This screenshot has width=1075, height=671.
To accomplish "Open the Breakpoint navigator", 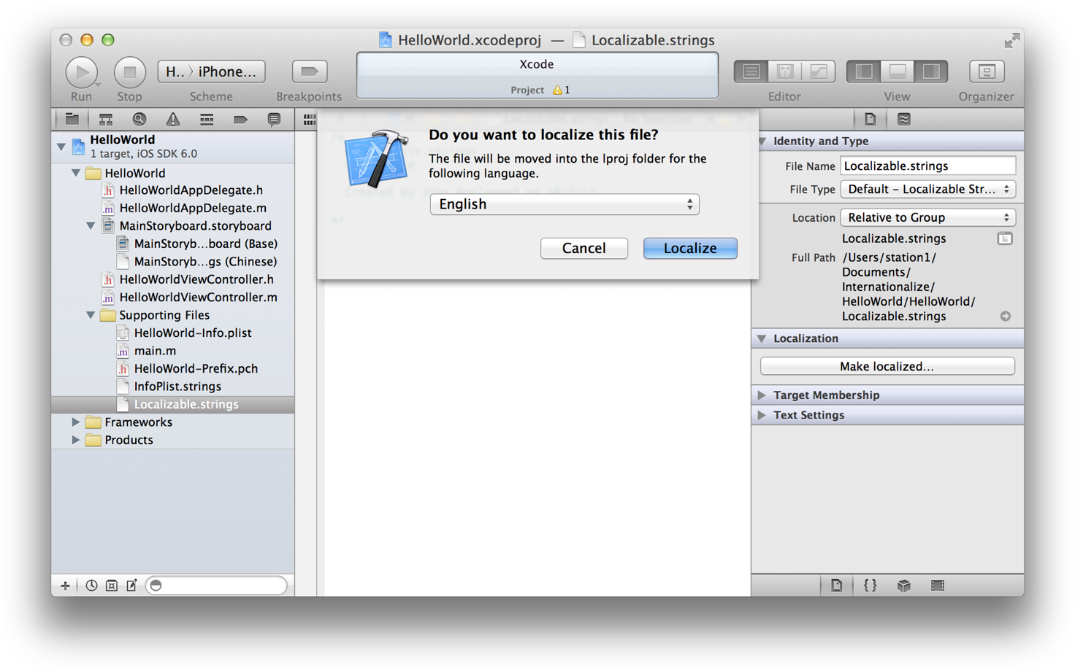I will (240, 119).
